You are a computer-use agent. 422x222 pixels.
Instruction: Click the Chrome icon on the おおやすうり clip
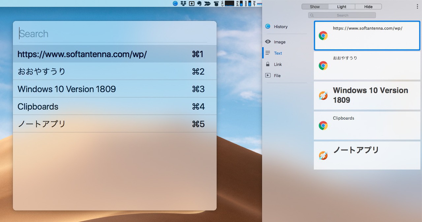pyautogui.click(x=323, y=66)
